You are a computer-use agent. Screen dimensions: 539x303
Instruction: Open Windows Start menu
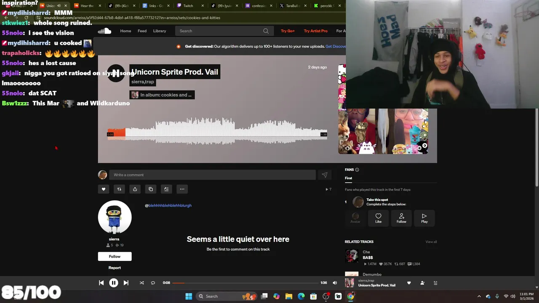click(189, 296)
